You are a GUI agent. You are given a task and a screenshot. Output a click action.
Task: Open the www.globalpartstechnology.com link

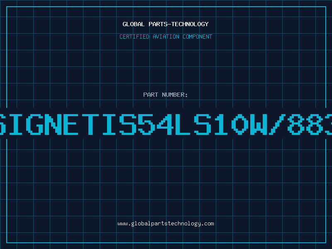166,224
